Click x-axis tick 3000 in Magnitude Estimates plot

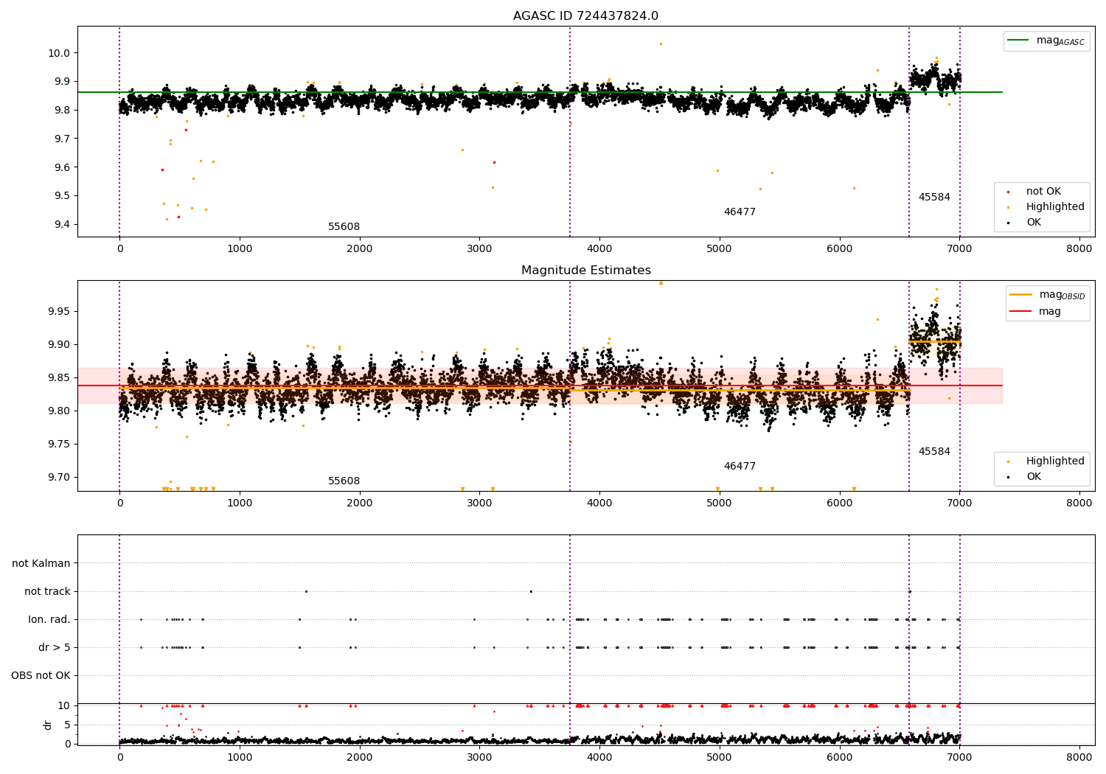pos(479,503)
